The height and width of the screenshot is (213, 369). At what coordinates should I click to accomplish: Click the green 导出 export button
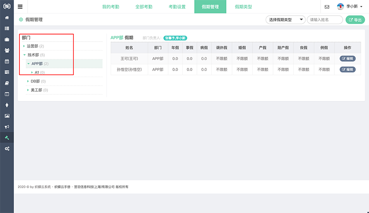(x=355, y=20)
